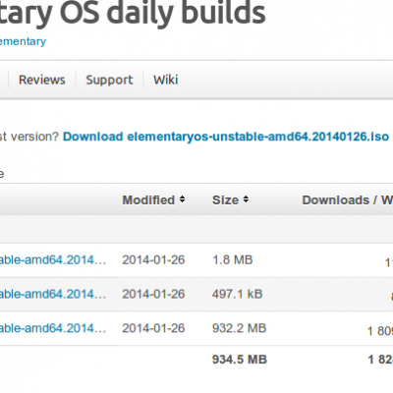Open the Wiki tab
The height and width of the screenshot is (393, 393).
pyautogui.click(x=166, y=80)
